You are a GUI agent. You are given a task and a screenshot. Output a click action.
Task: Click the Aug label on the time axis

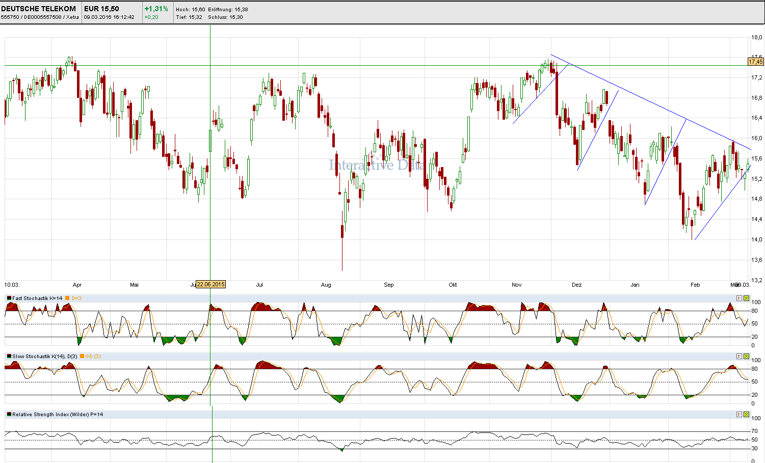point(326,285)
